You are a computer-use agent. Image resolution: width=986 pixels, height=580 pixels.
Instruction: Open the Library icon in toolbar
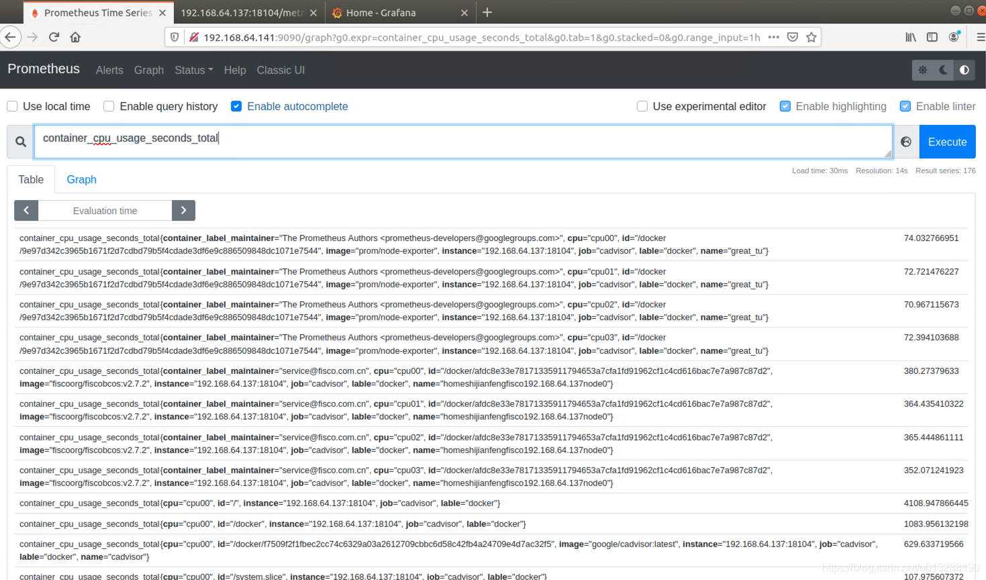click(911, 37)
